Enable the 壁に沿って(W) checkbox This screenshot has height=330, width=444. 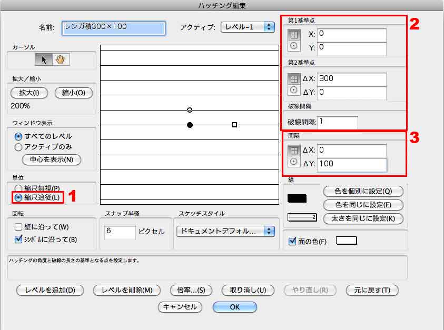[x=18, y=227]
